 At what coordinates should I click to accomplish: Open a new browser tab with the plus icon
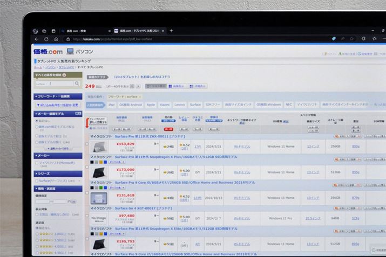[x=171, y=31]
